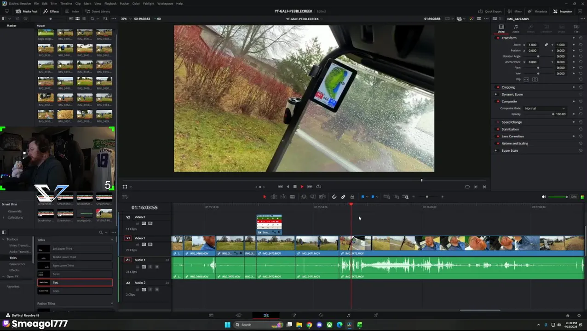Viewport: 587px width, 331px height.
Task: Open the Timeline menu
Action: [x=66, y=3]
